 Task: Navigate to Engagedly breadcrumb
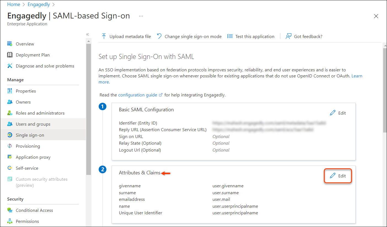tap(39, 4)
